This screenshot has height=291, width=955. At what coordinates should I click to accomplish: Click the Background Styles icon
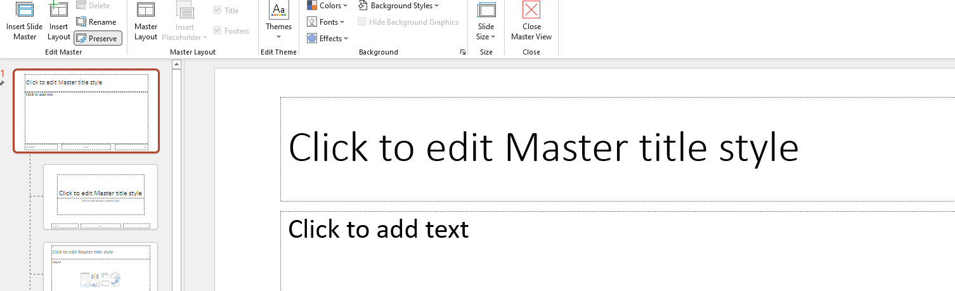point(363,6)
